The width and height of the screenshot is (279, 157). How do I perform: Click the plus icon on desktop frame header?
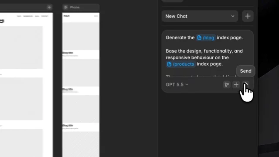click(49, 7)
